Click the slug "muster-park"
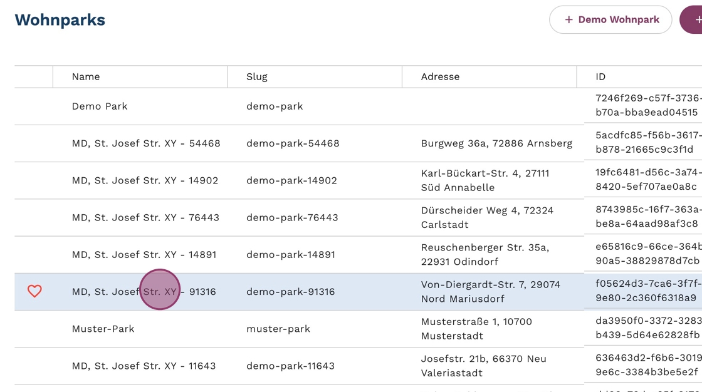Screen dimensions: 702x392 click(x=278, y=329)
